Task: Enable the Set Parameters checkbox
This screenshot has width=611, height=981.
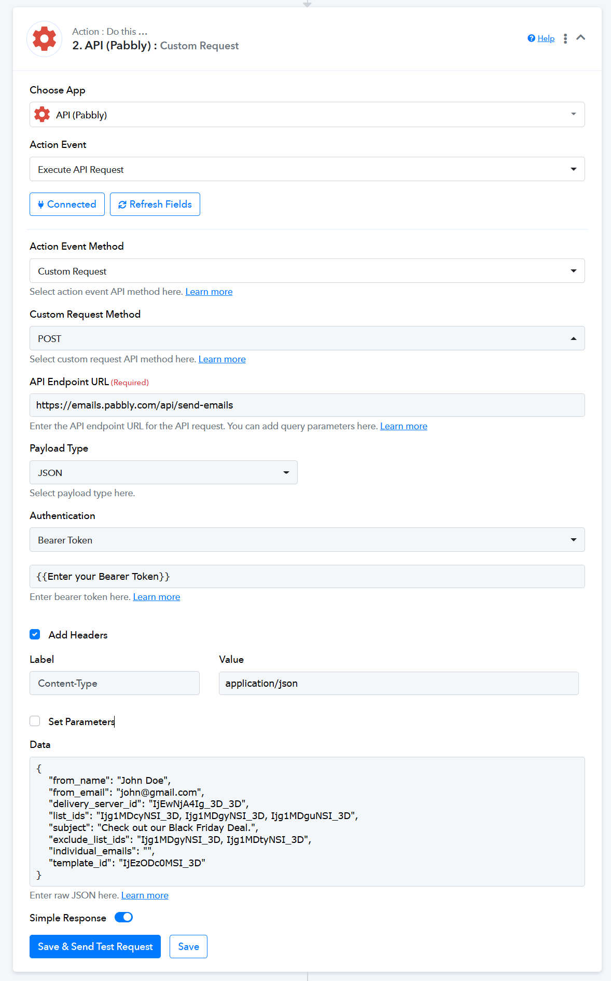Action: [x=35, y=721]
